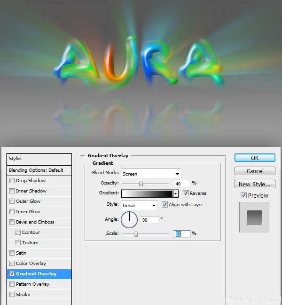Image resolution: width=282 pixels, height=305 pixels.
Task: Turn on the Color Overlay checkbox
Action: click(x=12, y=264)
